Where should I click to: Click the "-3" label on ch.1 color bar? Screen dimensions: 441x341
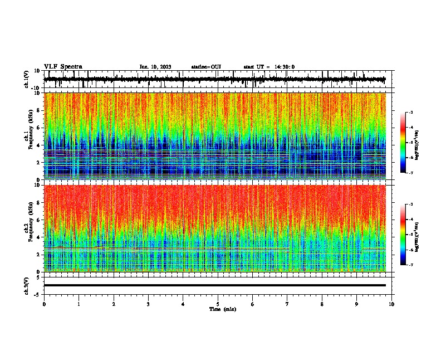(410, 112)
